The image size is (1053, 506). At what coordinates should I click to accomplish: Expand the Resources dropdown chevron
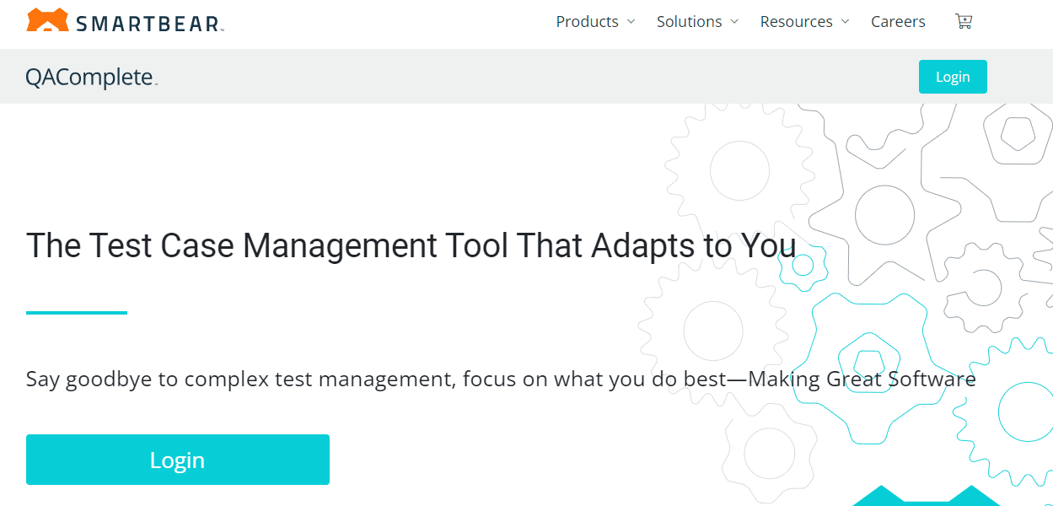[846, 22]
